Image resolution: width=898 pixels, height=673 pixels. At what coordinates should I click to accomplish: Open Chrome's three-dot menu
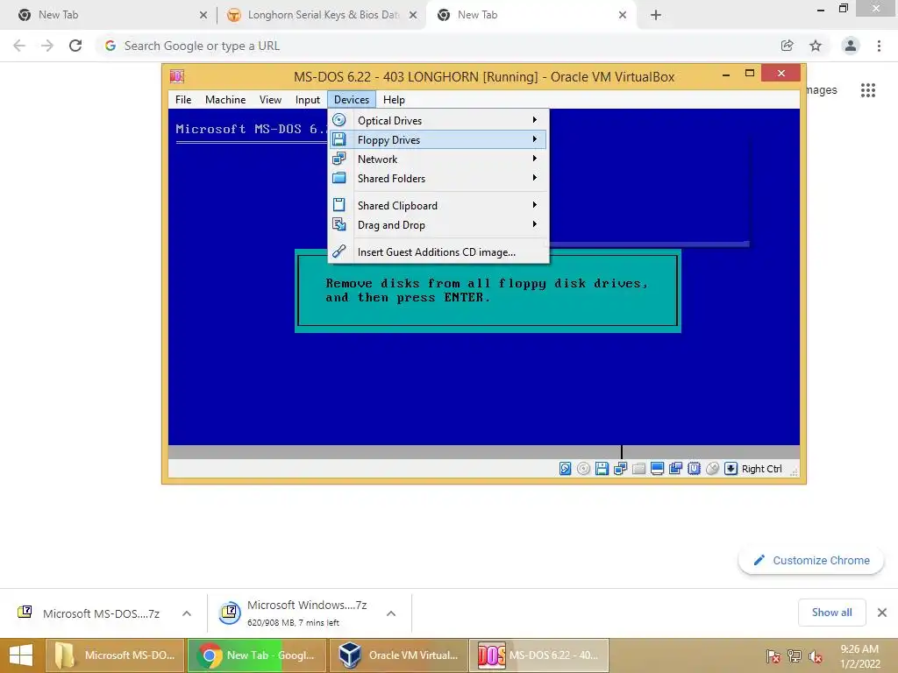pos(879,46)
